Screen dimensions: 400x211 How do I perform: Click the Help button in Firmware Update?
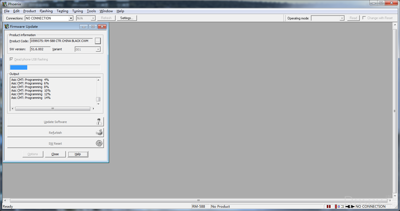[78, 154]
